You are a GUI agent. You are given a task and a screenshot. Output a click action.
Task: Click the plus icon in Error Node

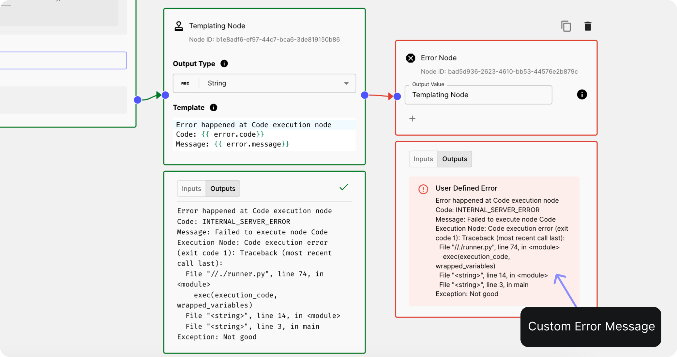(x=412, y=118)
